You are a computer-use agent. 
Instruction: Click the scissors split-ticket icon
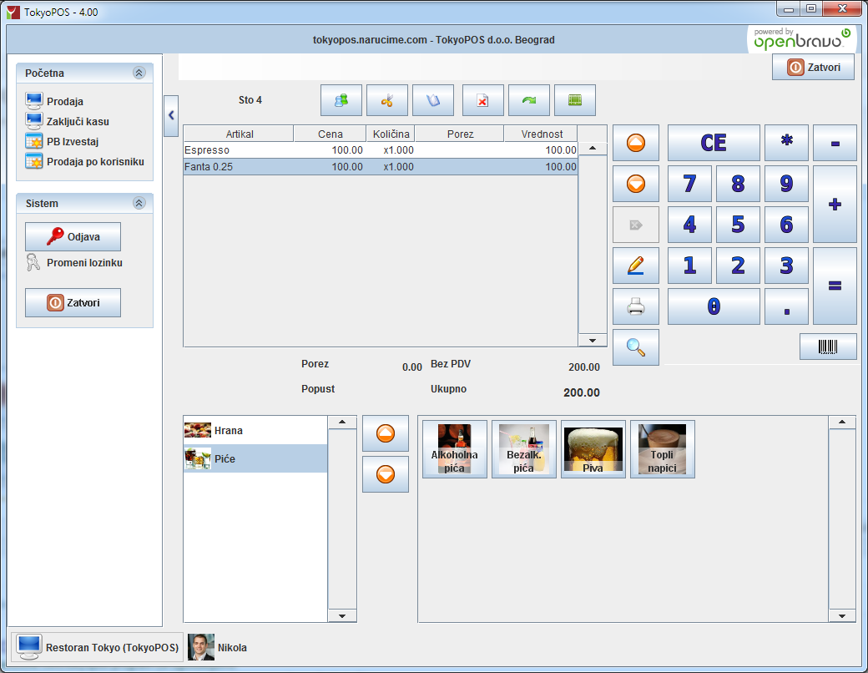(x=387, y=100)
